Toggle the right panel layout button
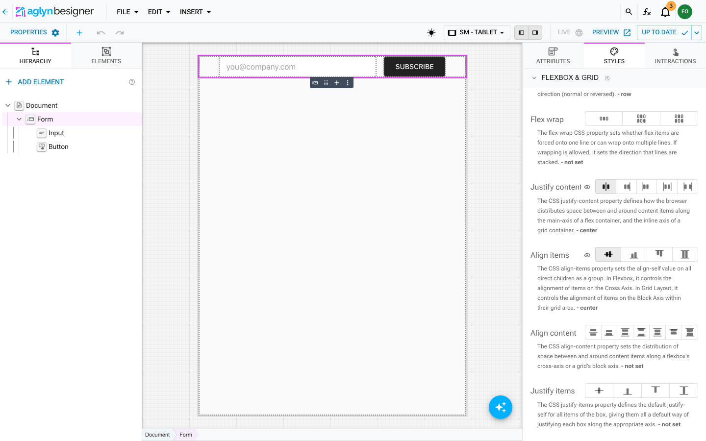The height and width of the screenshot is (441, 706). [x=535, y=33]
